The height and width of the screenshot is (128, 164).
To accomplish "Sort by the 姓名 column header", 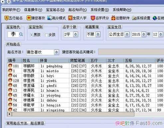I will coord(30,61).
